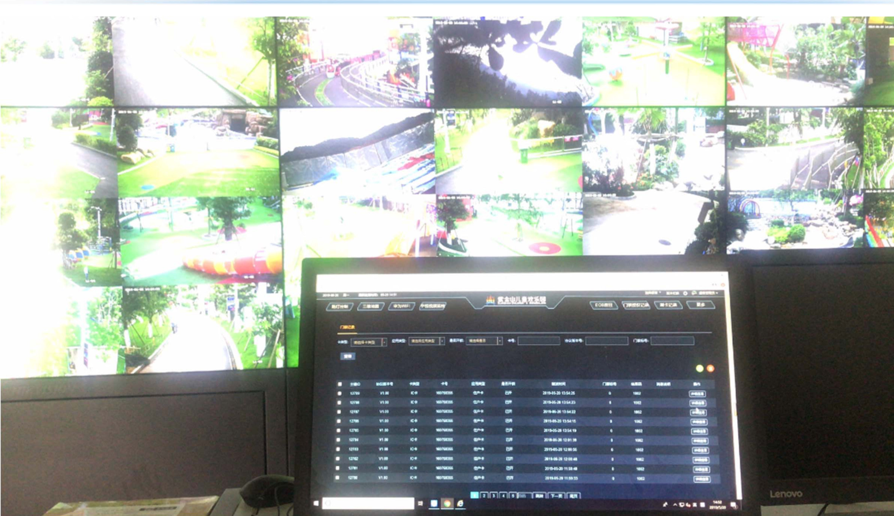Check the row with ID 12789
This screenshot has width=894, height=516.
click(339, 394)
